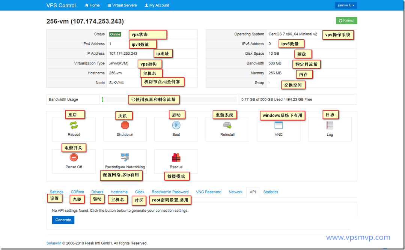The height and width of the screenshot is (250, 405).
Task: Launch the VNC console icon
Action: pyautogui.click(x=279, y=126)
